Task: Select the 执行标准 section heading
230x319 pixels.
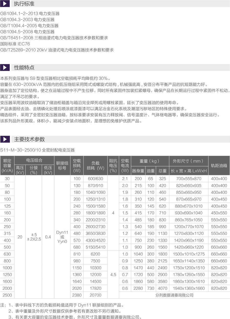Action: click(x=24, y=4)
